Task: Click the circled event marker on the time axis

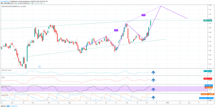Action: pos(40,67)
